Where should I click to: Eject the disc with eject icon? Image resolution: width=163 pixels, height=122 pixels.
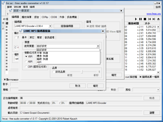click(158, 19)
